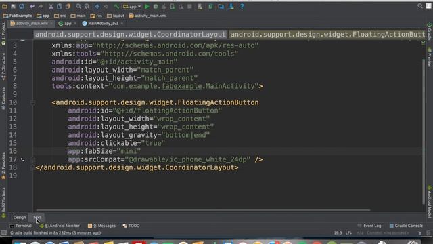Open the Build Variants side panel
The image size is (433, 244).
tap(3, 203)
